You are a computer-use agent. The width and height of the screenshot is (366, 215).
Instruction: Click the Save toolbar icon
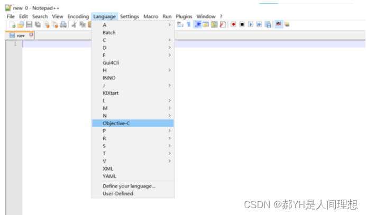pyautogui.click(x=29, y=24)
